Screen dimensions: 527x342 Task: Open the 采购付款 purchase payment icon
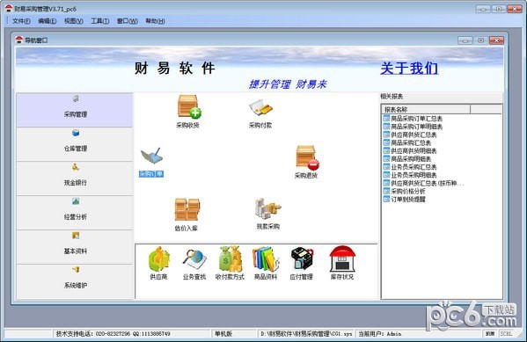[x=260, y=113]
